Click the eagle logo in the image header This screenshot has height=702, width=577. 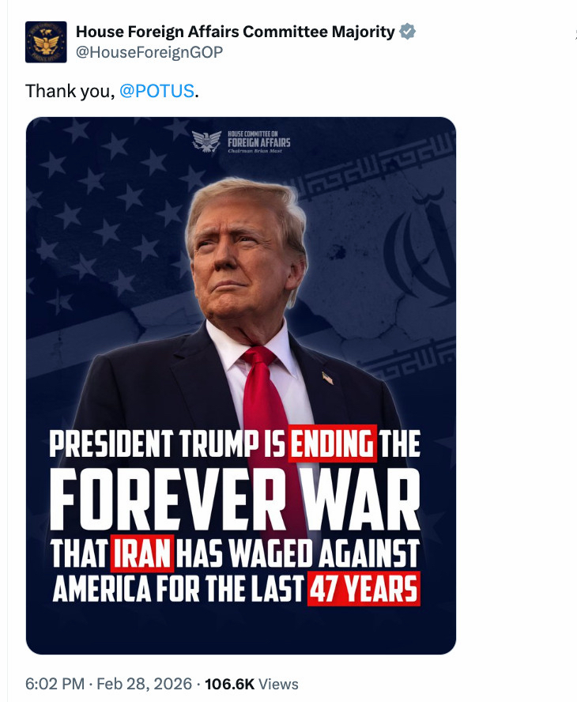point(207,142)
